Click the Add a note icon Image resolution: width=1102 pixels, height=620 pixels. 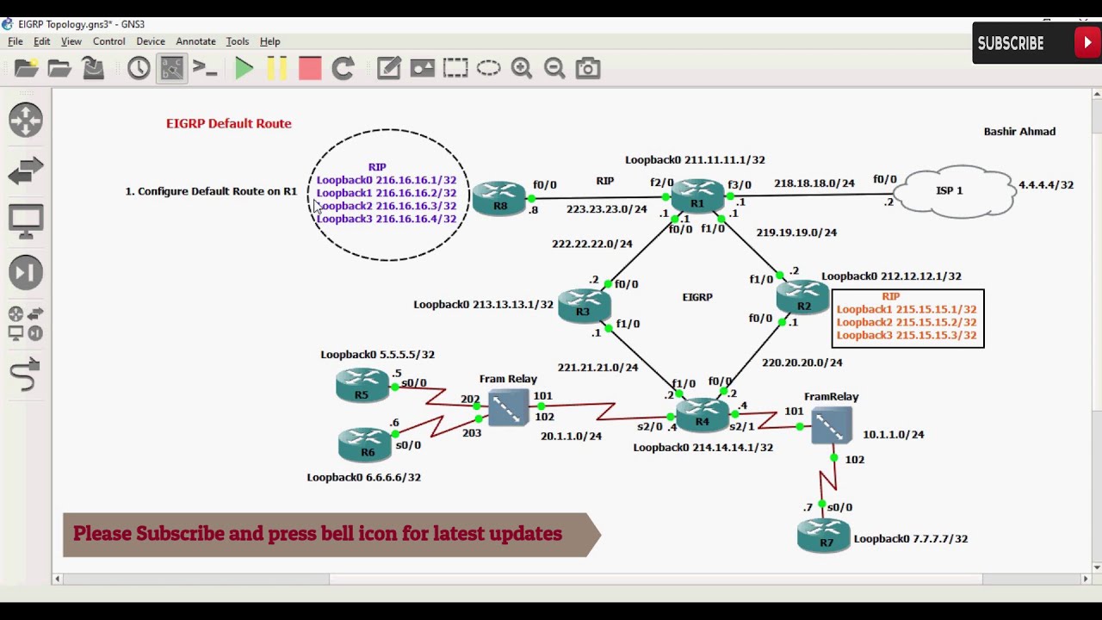tap(389, 68)
